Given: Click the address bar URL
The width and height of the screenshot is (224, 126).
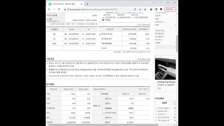Looking at the screenshot, I should point(92,9).
